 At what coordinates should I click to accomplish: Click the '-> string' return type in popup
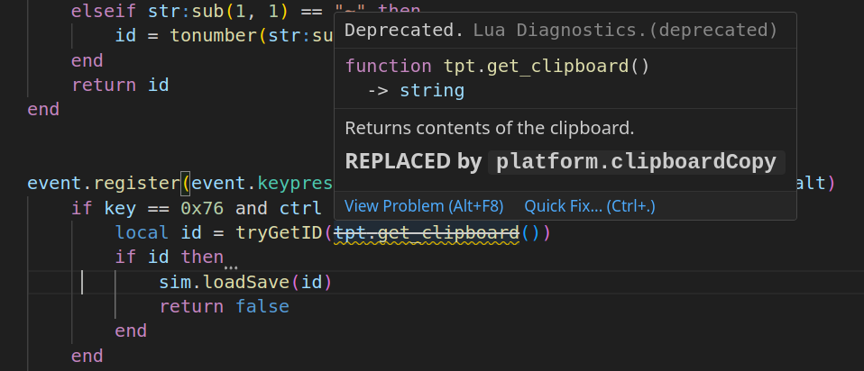[x=416, y=90]
